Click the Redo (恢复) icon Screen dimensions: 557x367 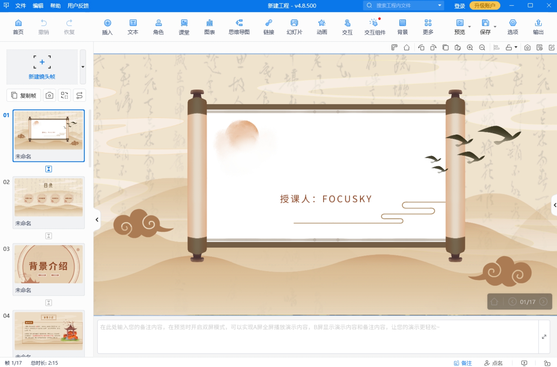tap(69, 27)
